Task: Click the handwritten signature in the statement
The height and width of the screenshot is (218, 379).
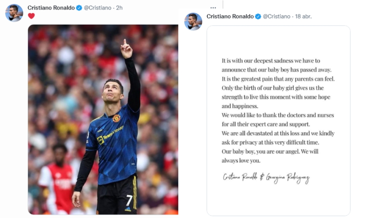Action: pos(266,178)
